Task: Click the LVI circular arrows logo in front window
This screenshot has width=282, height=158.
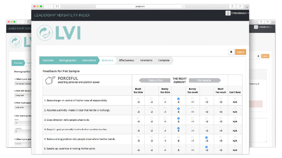Action: tap(45, 33)
